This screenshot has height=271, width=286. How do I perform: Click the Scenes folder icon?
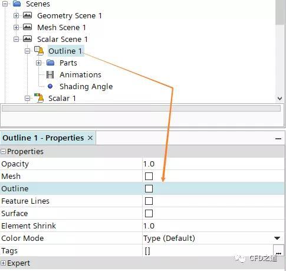[17, 4]
